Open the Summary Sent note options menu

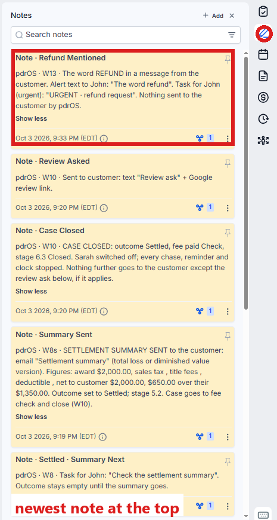(228, 437)
